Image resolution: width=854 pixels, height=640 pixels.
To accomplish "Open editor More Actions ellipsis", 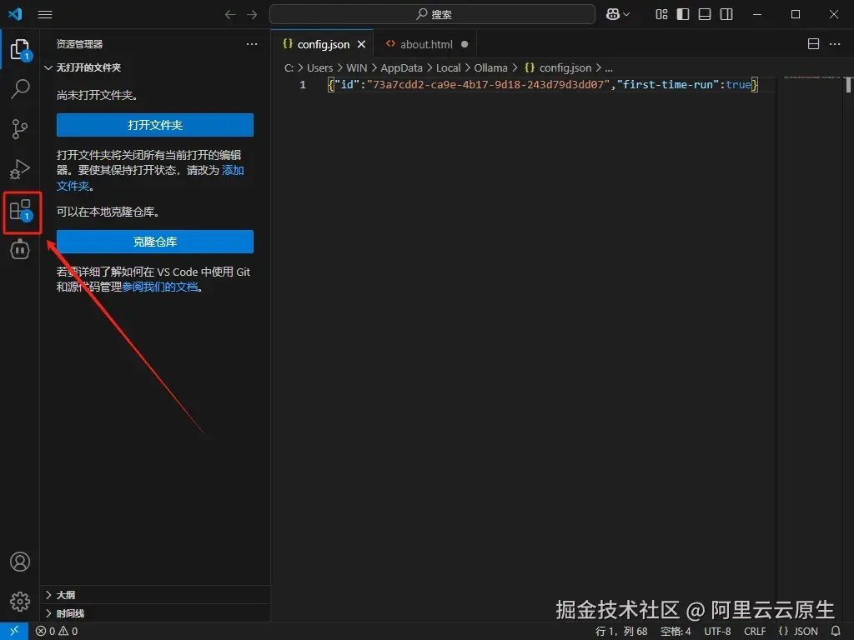I will click(835, 44).
